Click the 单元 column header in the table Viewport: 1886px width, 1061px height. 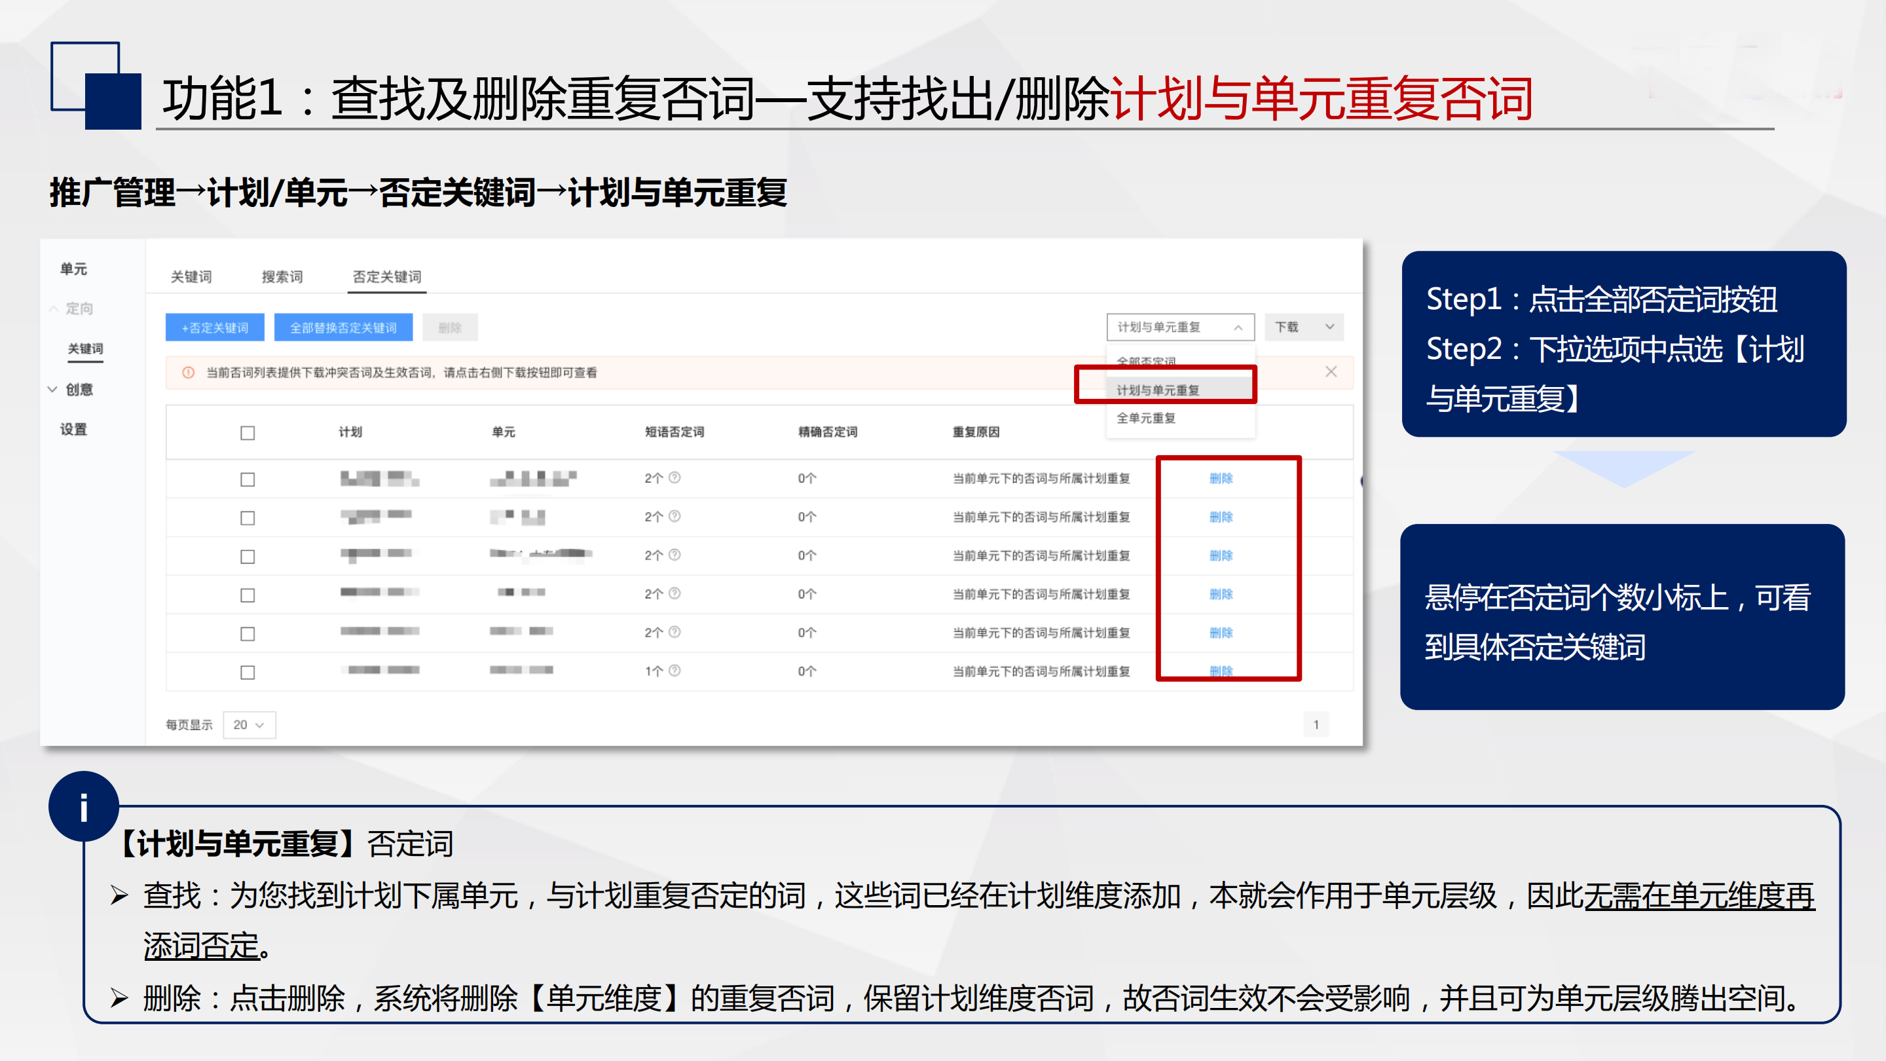point(503,432)
